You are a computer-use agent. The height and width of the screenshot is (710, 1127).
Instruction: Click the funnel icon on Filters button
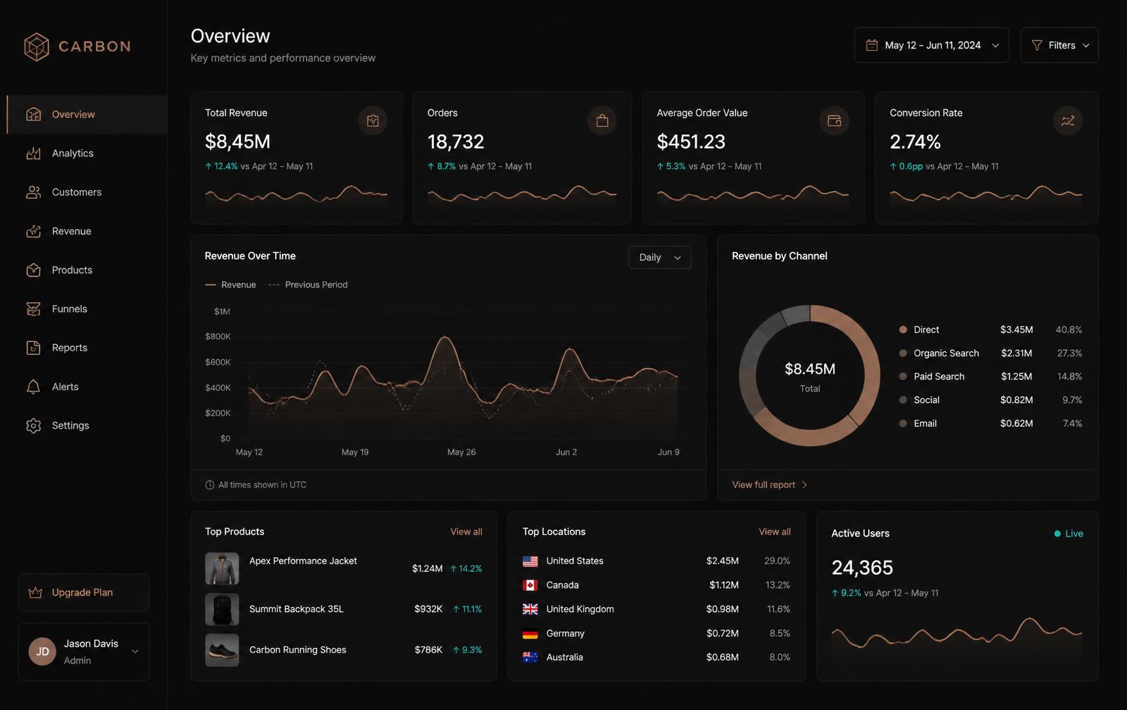(x=1037, y=45)
